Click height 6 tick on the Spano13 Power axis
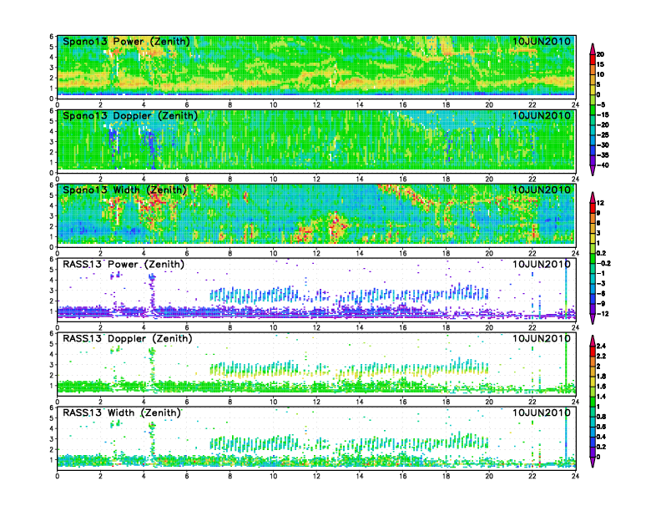Screen dimensions: 661x511 point(52,37)
